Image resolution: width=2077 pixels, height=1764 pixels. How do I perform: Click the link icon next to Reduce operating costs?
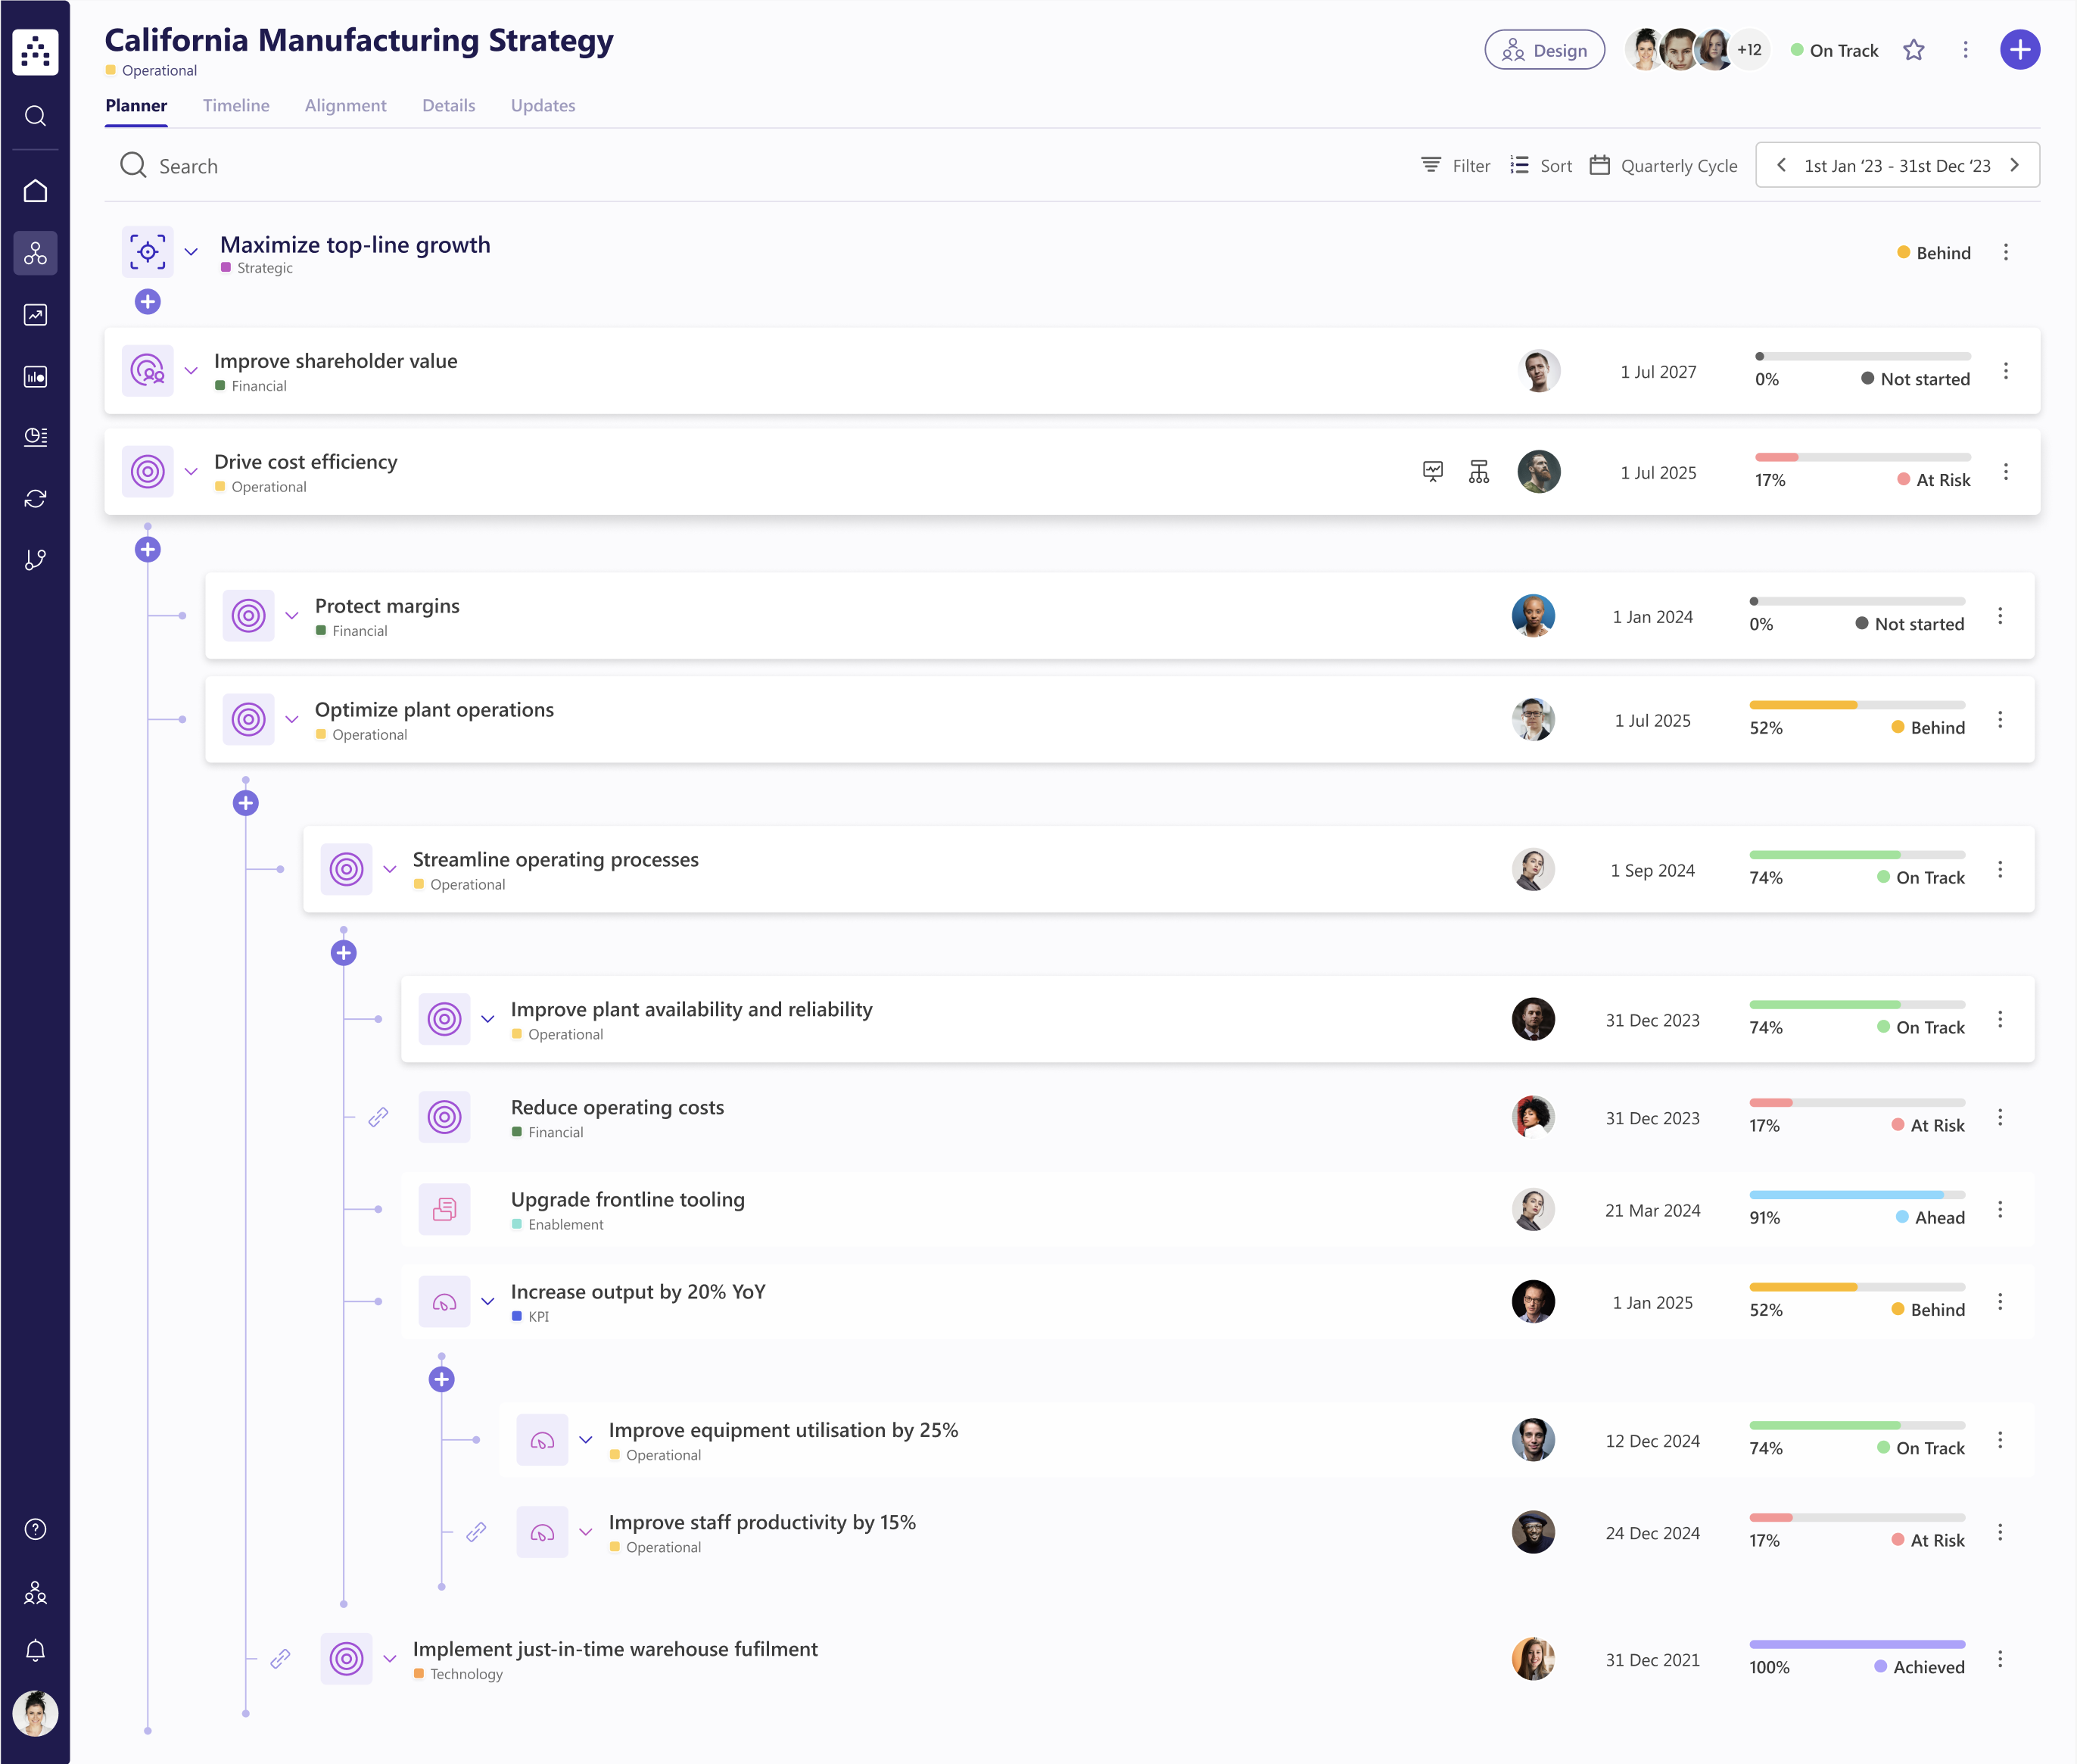pyautogui.click(x=378, y=1117)
